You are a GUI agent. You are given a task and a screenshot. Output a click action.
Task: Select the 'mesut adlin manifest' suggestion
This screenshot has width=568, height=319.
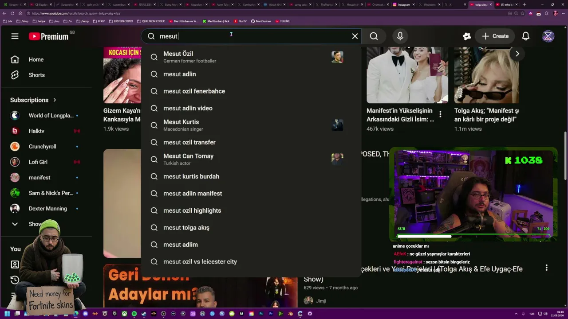click(251, 194)
